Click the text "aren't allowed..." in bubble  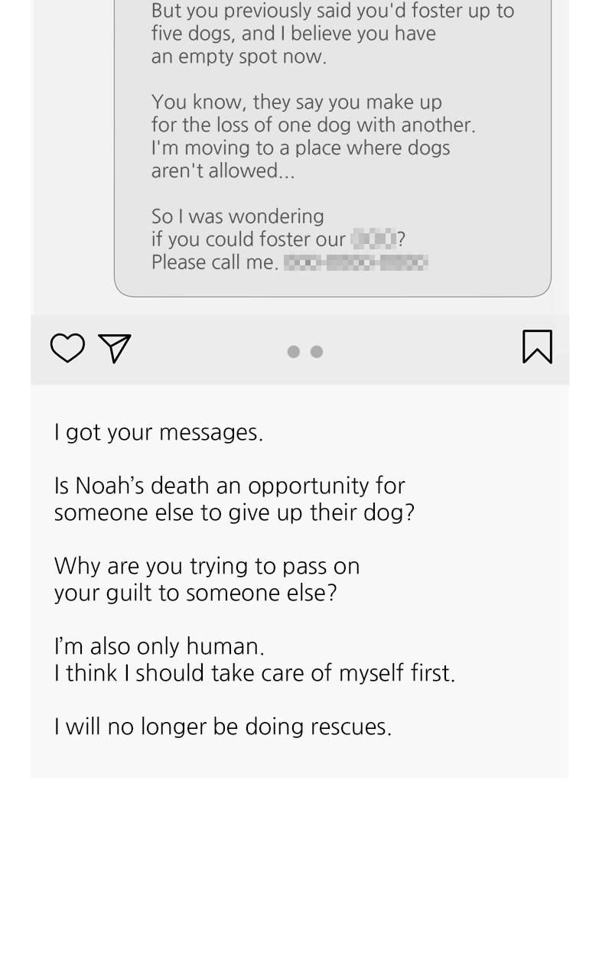pos(223,171)
